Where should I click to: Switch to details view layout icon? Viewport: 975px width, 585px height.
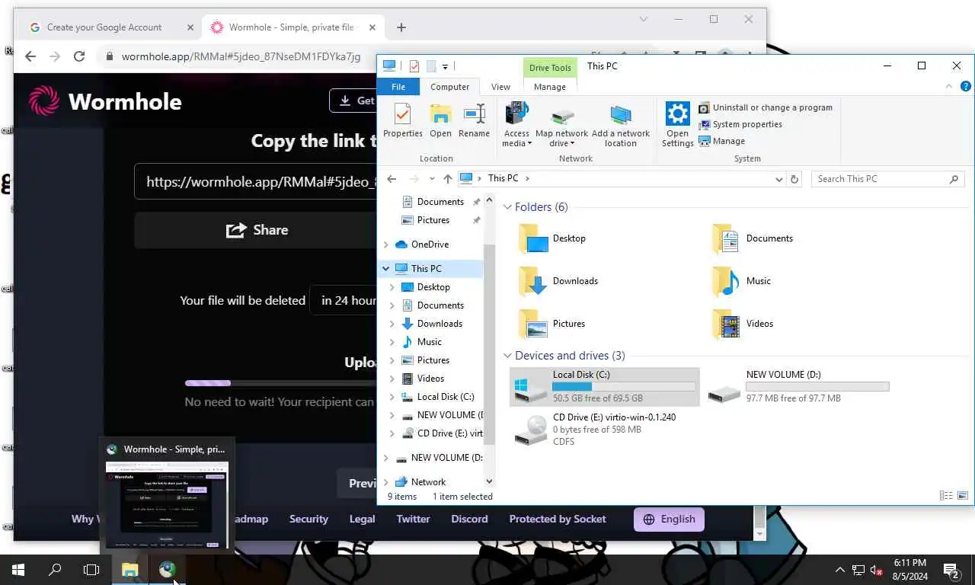tap(946, 496)
